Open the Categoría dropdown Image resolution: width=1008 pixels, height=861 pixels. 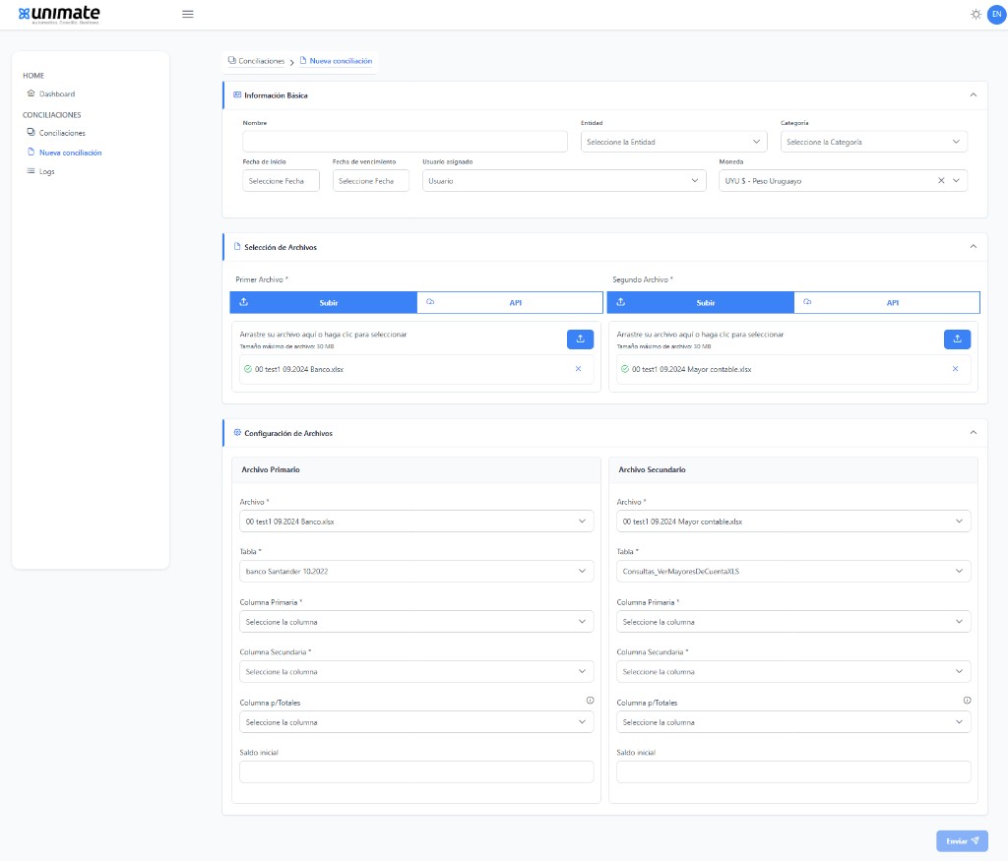874,142
